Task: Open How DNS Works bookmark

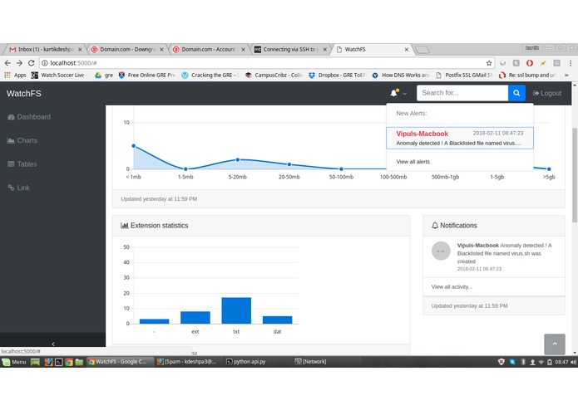Action: (400, 75)
